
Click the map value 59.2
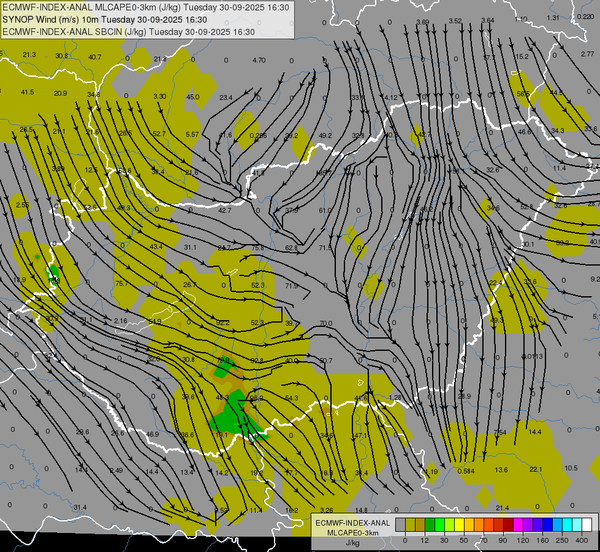563,243
